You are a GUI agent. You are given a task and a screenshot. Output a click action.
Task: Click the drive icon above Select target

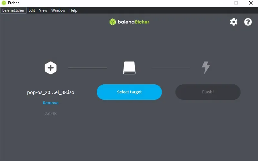coord(129,68)
